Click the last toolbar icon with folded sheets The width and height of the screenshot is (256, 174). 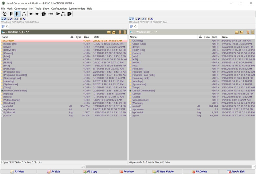coord(69,14)
